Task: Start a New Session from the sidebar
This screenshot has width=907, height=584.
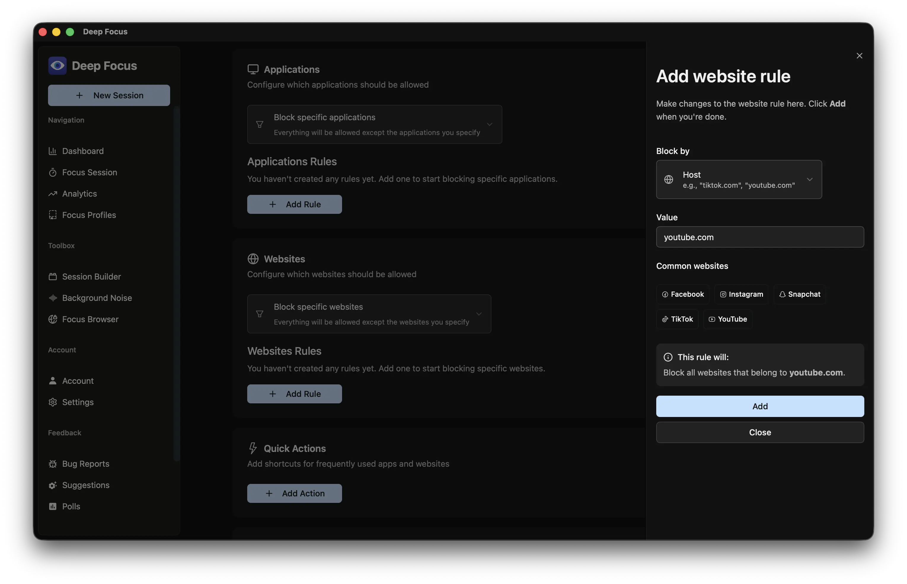Action: click(x=109, y=95)
